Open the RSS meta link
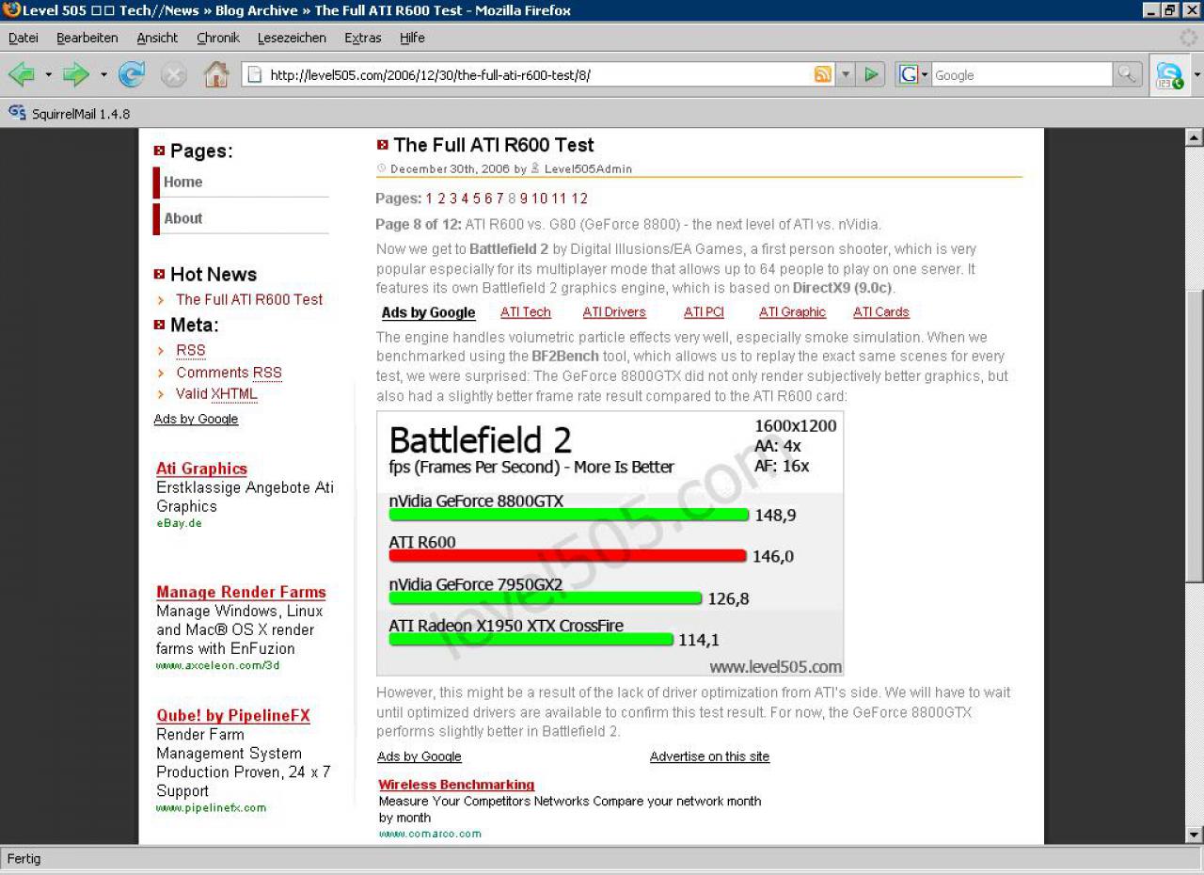This screenshot has height=875, width=1204. [191, 350]
